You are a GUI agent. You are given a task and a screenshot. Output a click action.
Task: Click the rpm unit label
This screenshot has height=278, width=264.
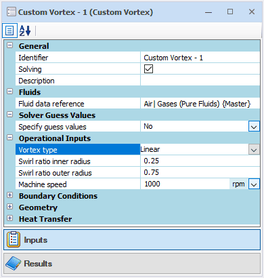tap(238, 184)
